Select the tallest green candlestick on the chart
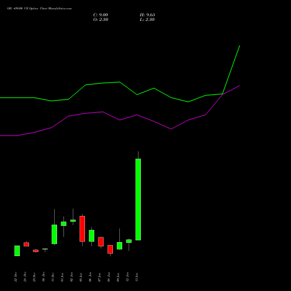This screenshot has width=291, height=291. 138,200
